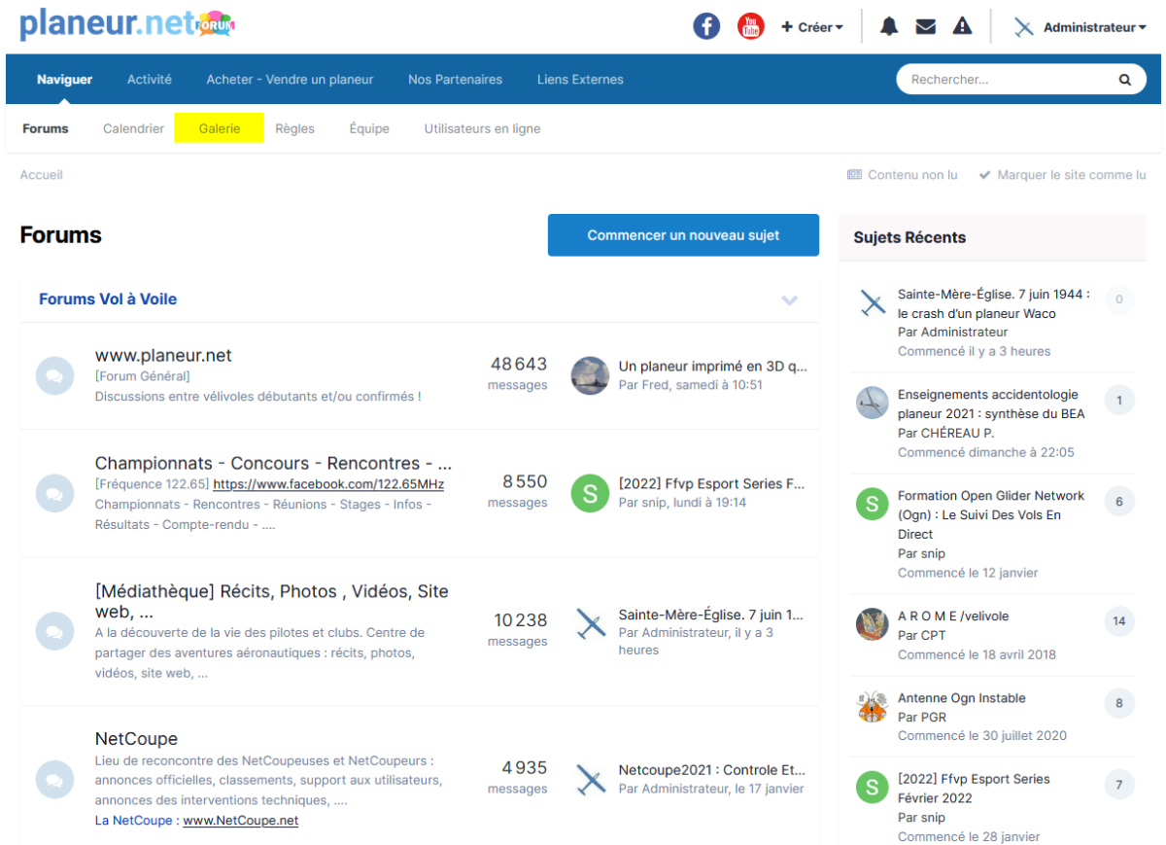
Task: Open Utilisateurs en ligne sub-menu item
Action: click(x=482, y=128)
